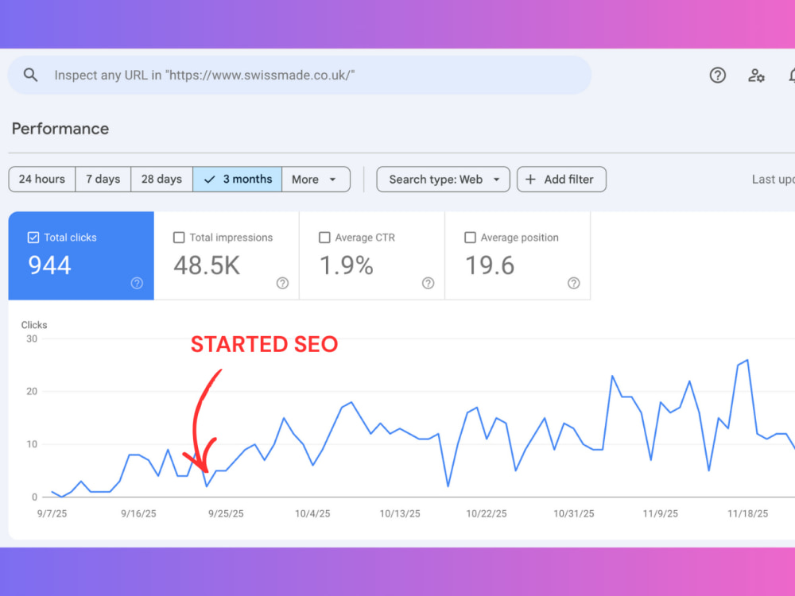Open help tooltip on Total clicks card
The image size is (795, 596).
coord(137,283)
